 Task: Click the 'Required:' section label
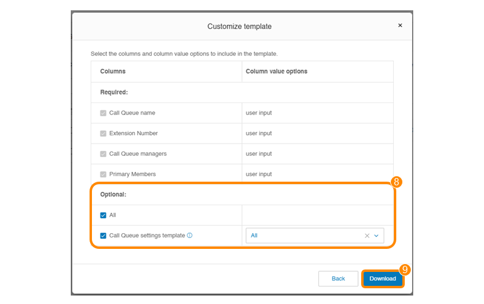click(x=114, y=93)
